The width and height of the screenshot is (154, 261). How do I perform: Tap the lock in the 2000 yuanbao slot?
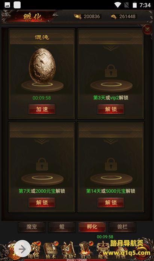(x=42, y=164)
